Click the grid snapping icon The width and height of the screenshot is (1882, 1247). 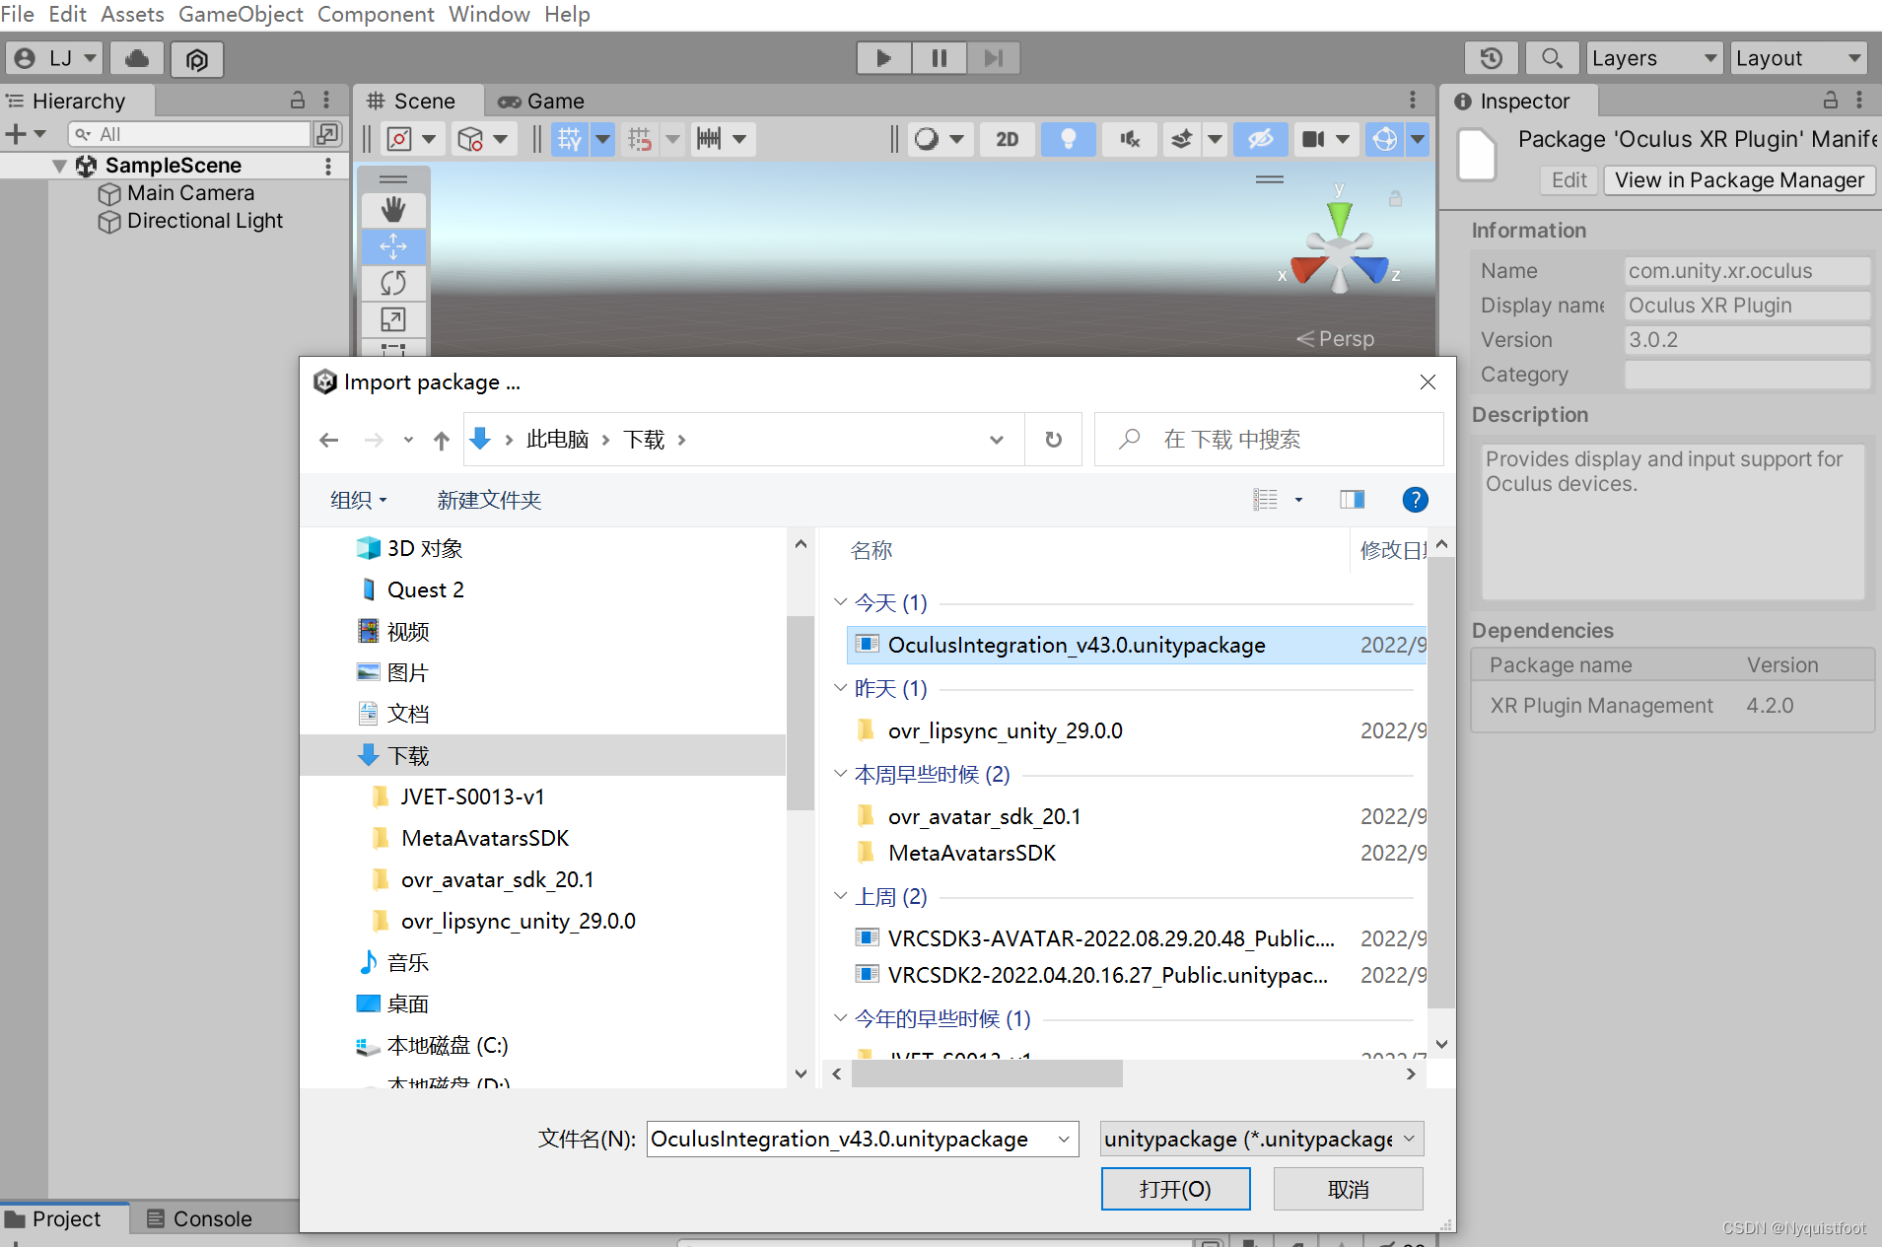coord(640,139)
